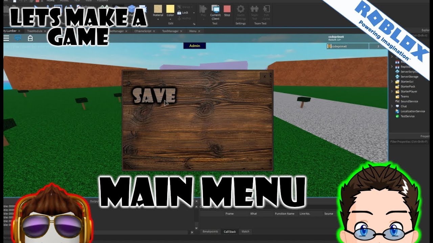Select LocalizationService in Explorer

[410, 111]
